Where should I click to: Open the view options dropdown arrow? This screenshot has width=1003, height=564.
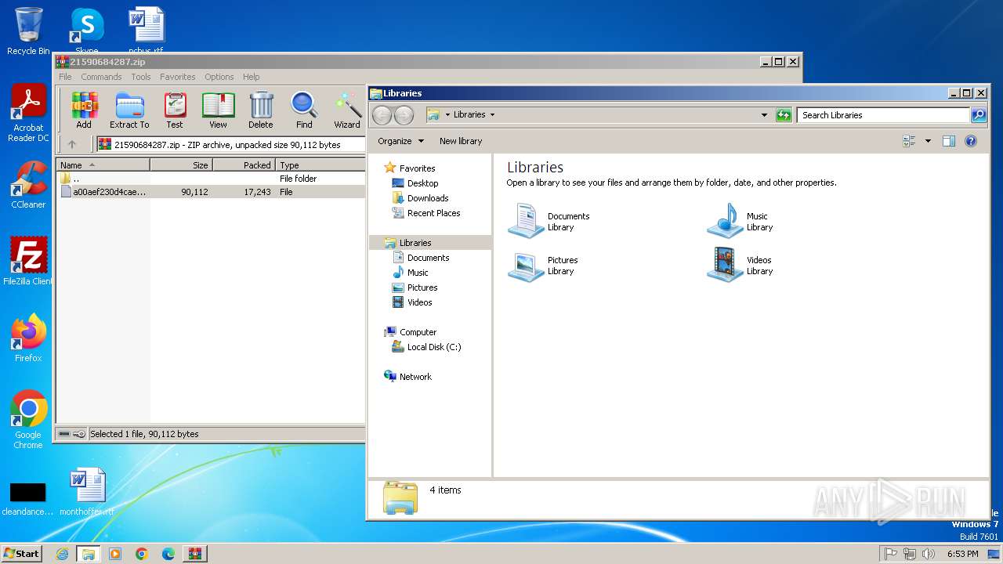click(928, 141)
